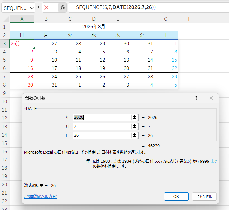
Task: Click the red 30 in cell A8
Action: (22, 85)
